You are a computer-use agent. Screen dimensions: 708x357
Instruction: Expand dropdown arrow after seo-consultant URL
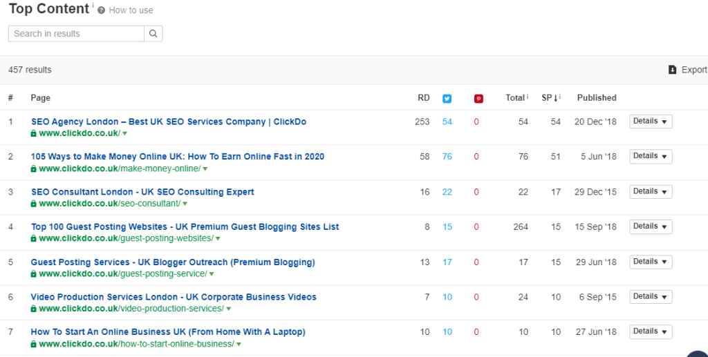coord(185,204)
